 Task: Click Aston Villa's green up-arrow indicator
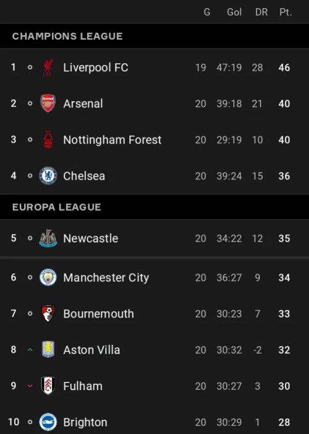30,350
